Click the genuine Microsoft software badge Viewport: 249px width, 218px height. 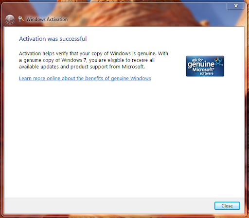click(x=205, y=66)
